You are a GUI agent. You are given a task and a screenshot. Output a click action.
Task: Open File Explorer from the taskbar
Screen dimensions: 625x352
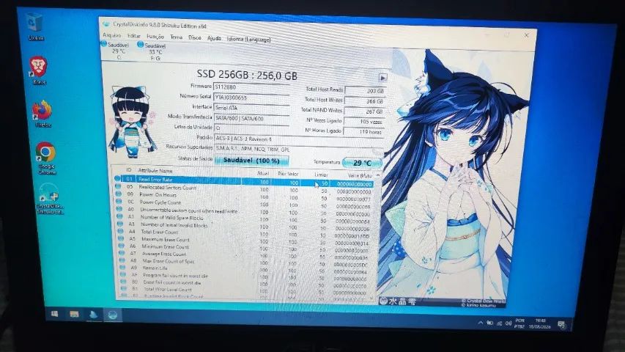pos(74,314)
